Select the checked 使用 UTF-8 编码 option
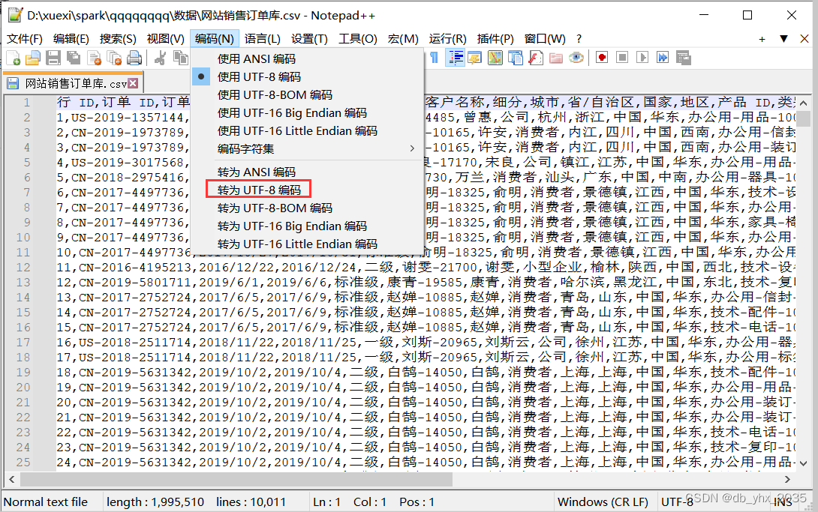Screen dimensions: 818x512 click(x=307, y=76)
